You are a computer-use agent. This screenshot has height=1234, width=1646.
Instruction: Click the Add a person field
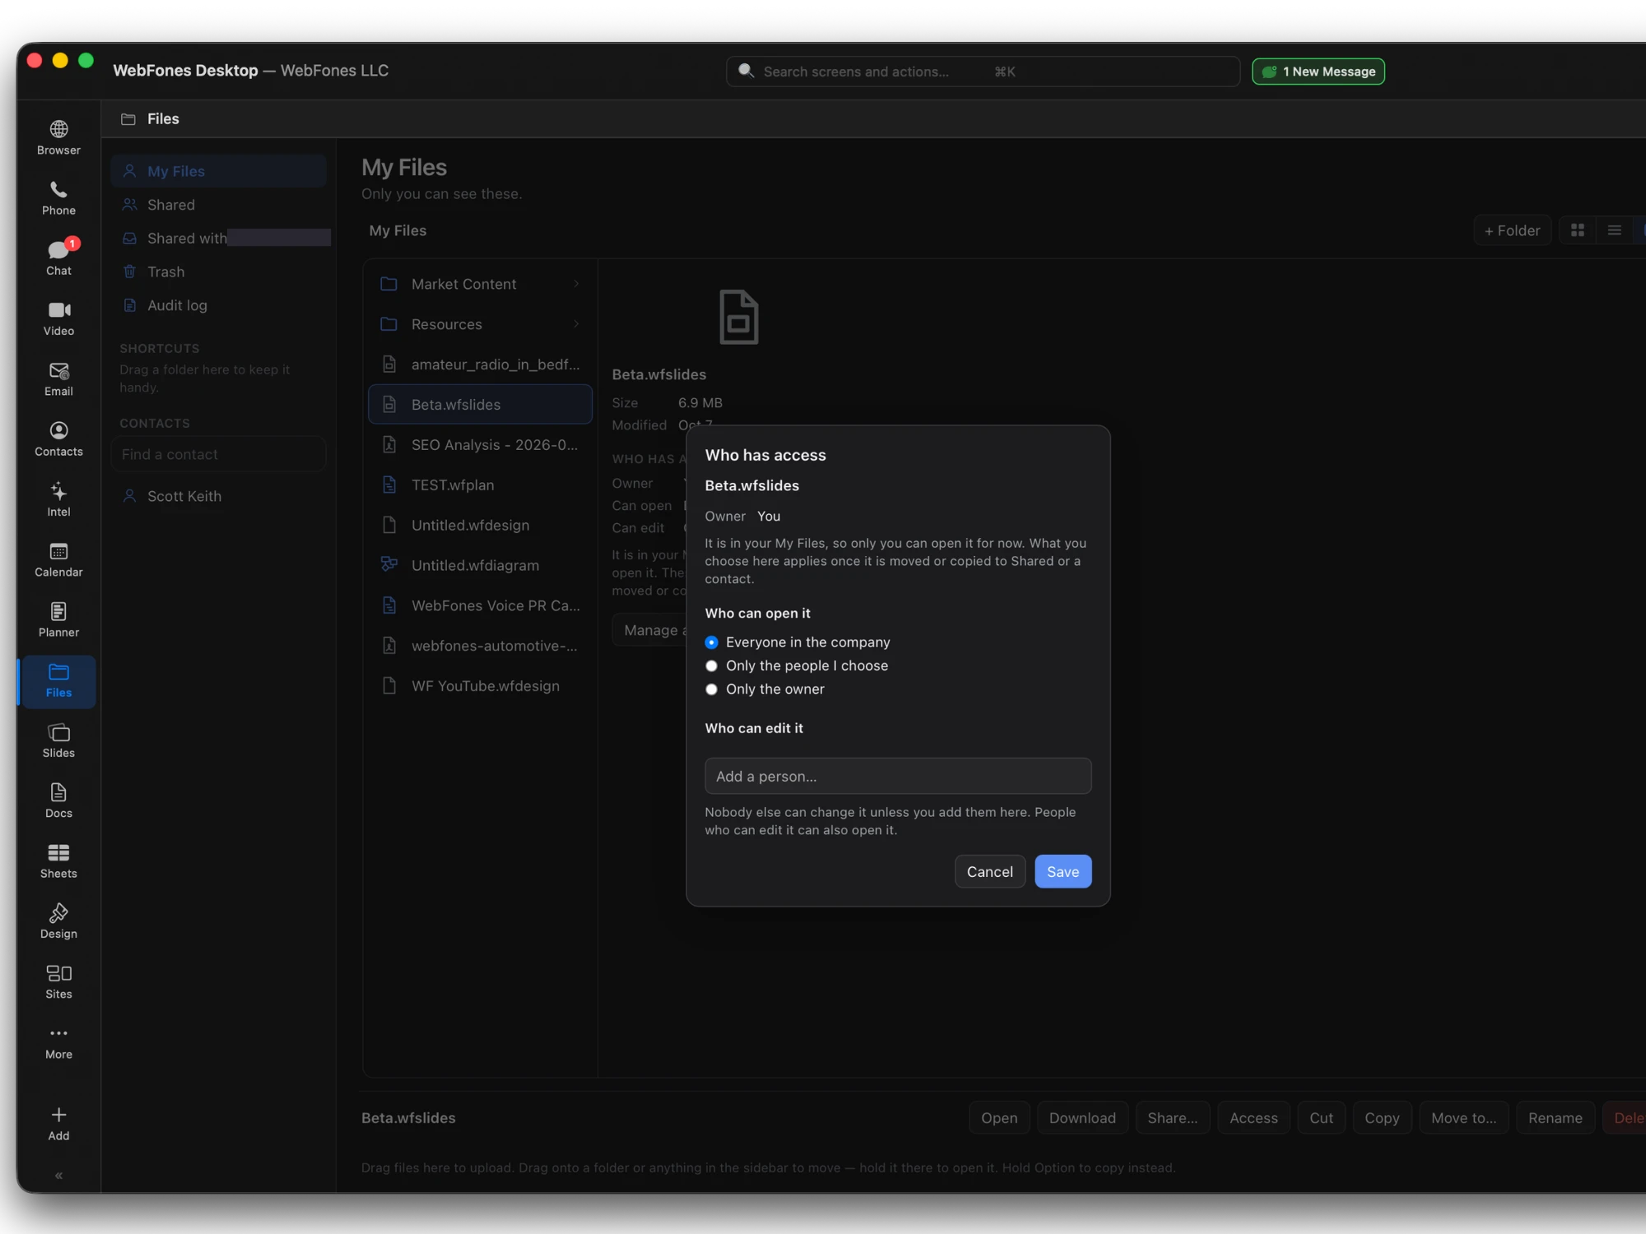click(898, 776)
